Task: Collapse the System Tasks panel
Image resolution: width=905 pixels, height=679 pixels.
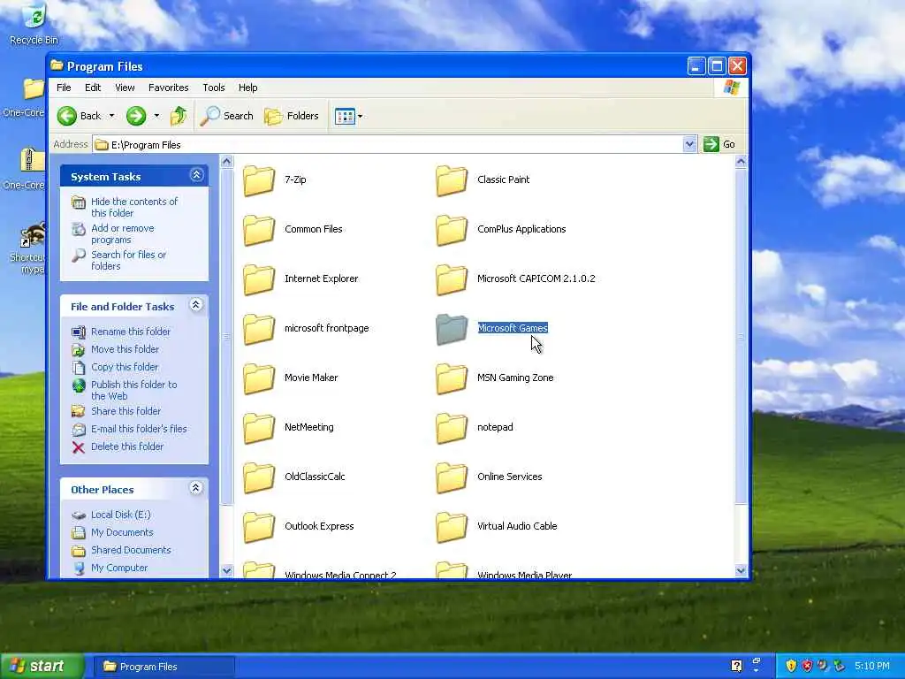Action: pos(196,175)
